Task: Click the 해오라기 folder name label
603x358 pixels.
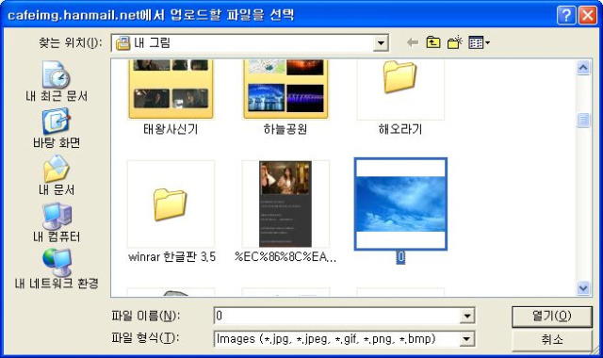Action: [x=400, y=129]
